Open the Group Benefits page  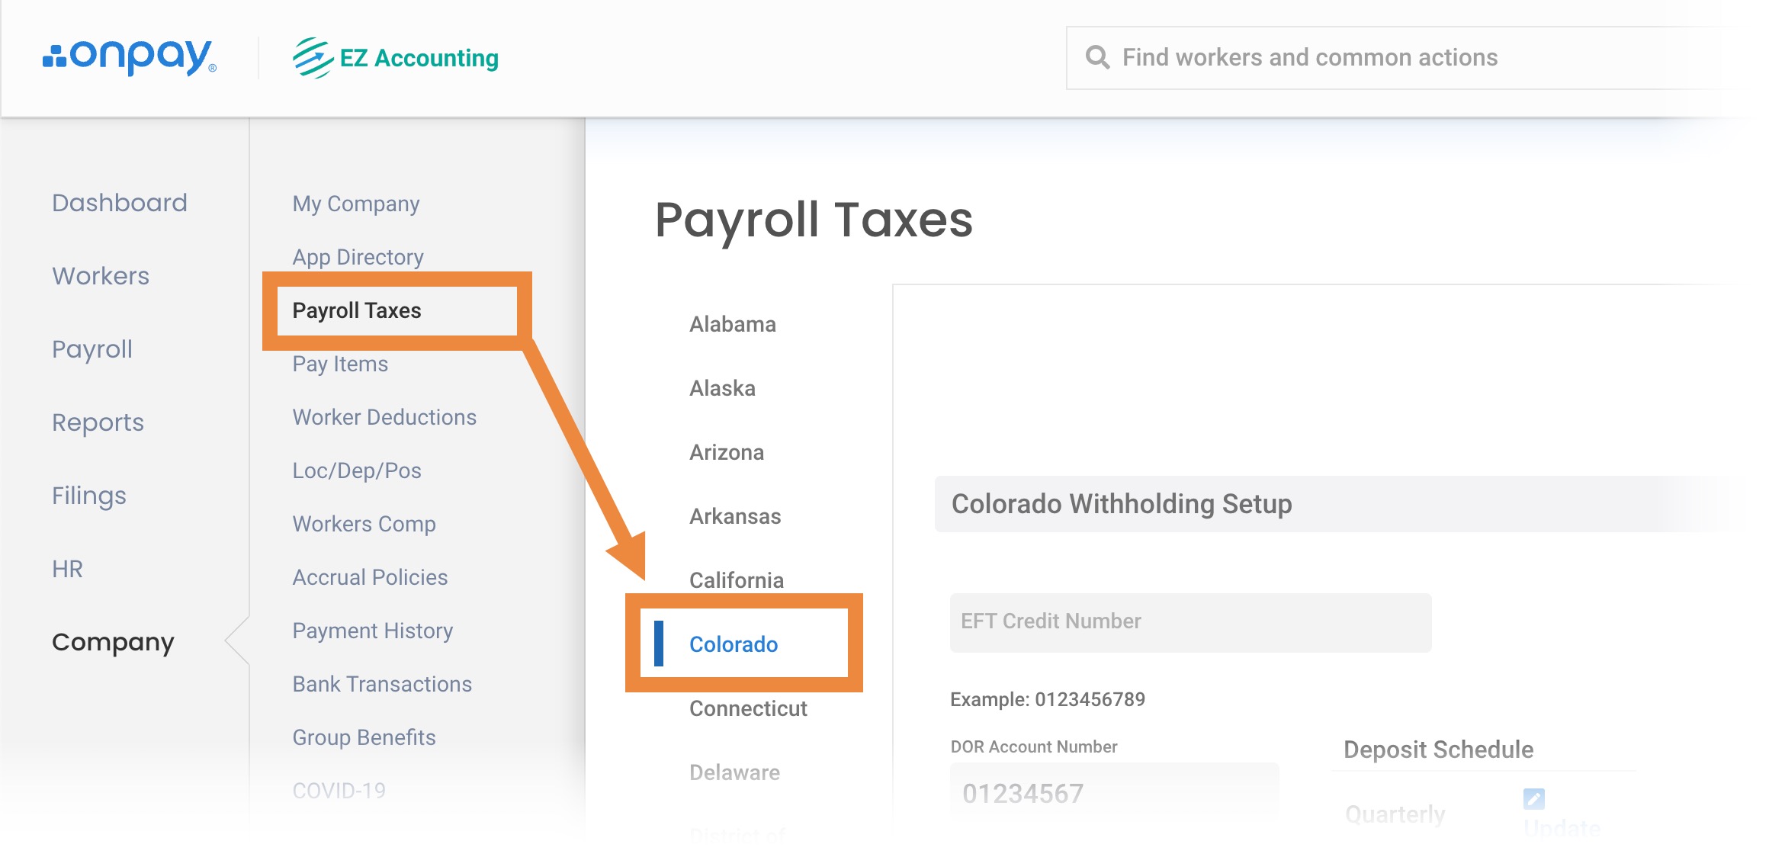(x=364, y=737)
